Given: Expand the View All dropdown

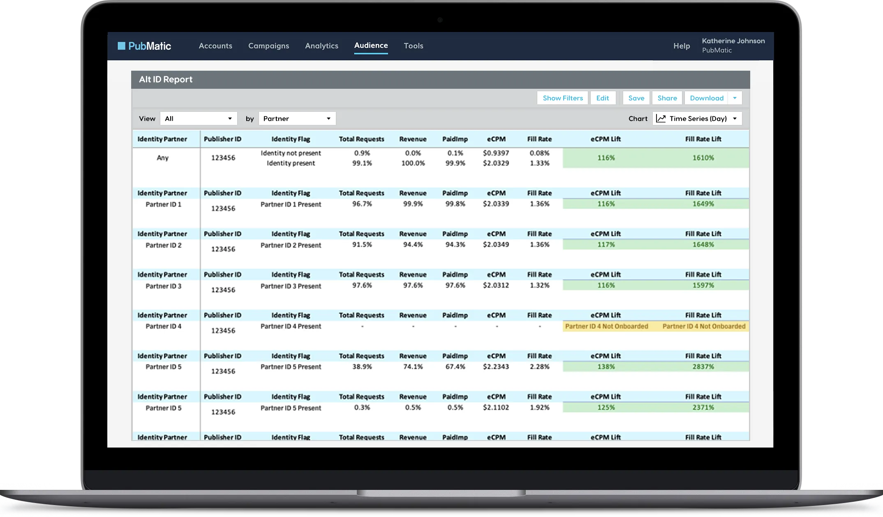Looking at the screenshot, I should (199, 118).
